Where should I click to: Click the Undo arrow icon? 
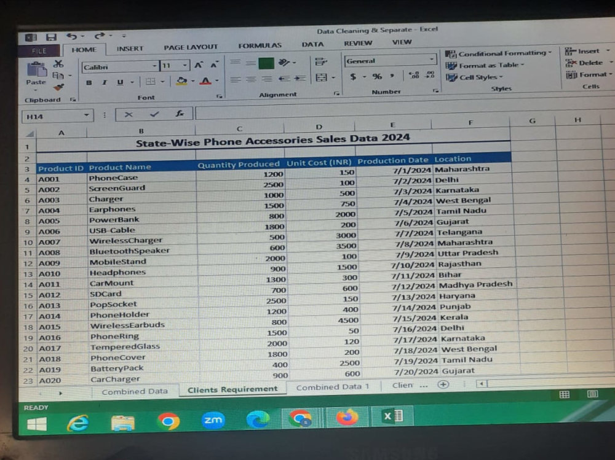[71, 36]
